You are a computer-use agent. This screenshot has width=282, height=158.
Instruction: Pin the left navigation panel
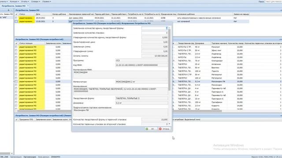[x=8, y=10]
